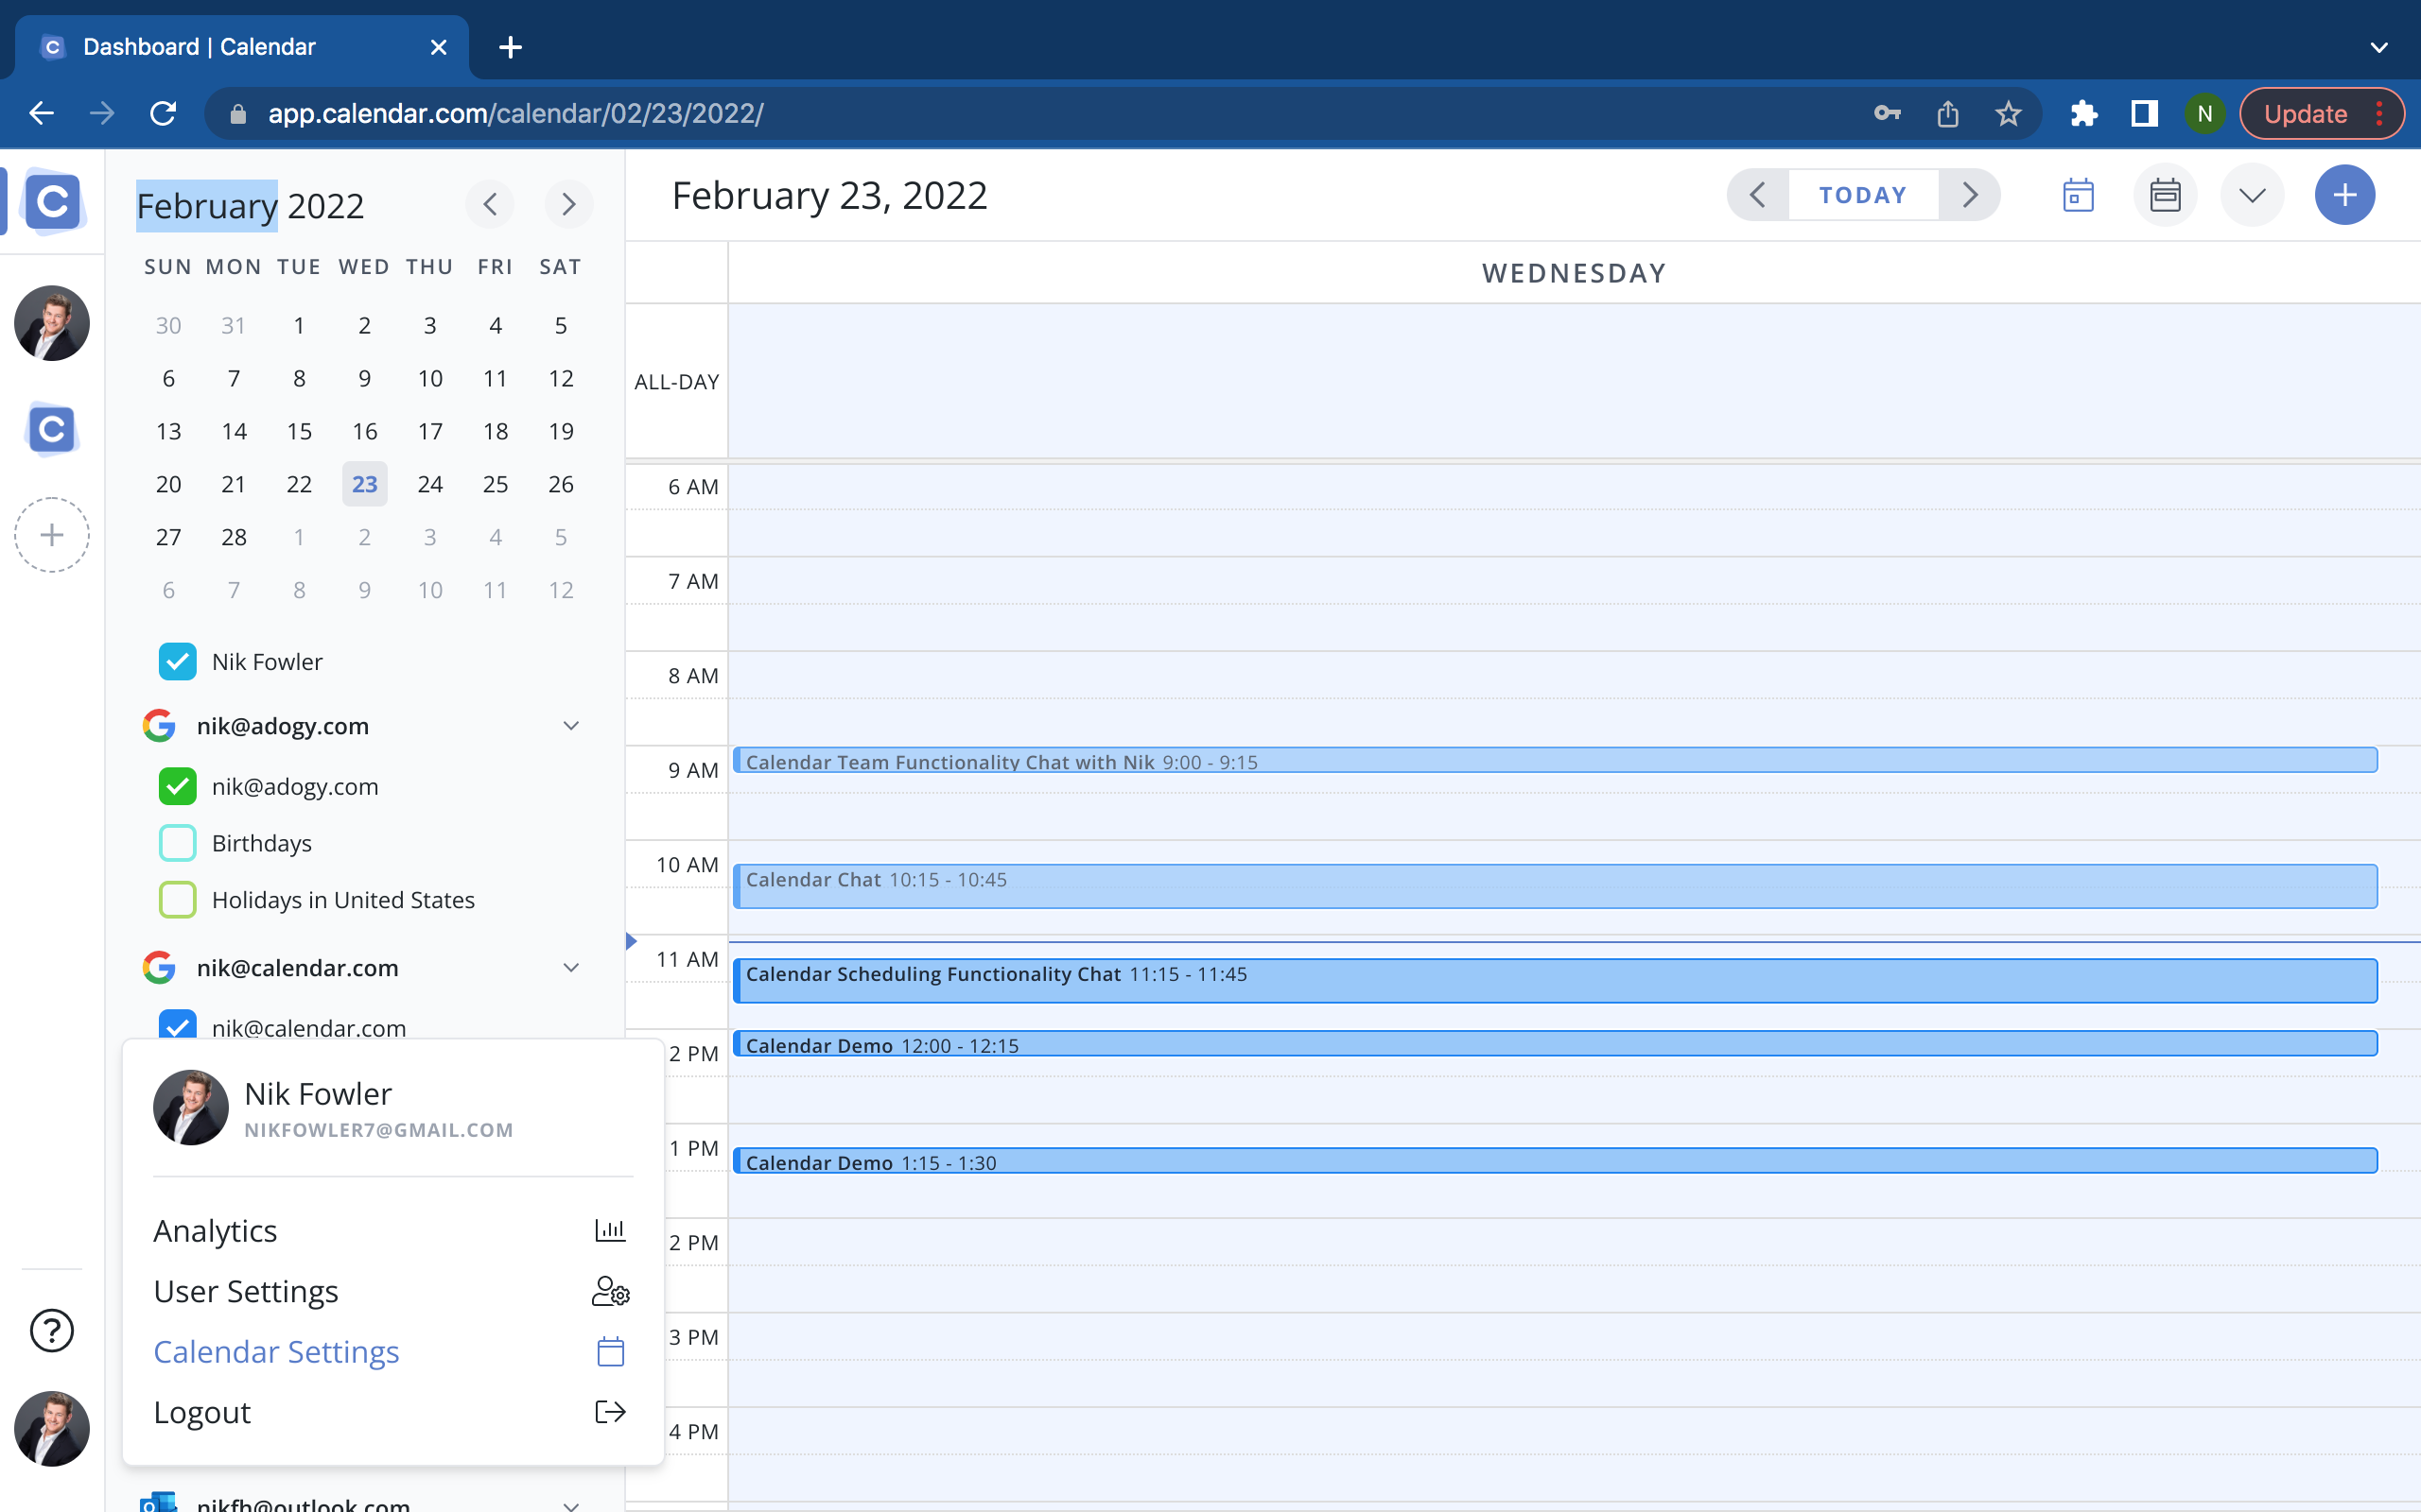Viewport: 2421px width, 1512px height.
Task: Open the help question mark icon
Action: point(51,1330)
